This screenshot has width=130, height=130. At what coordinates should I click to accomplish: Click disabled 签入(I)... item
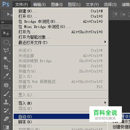click(x=61, y=76)
